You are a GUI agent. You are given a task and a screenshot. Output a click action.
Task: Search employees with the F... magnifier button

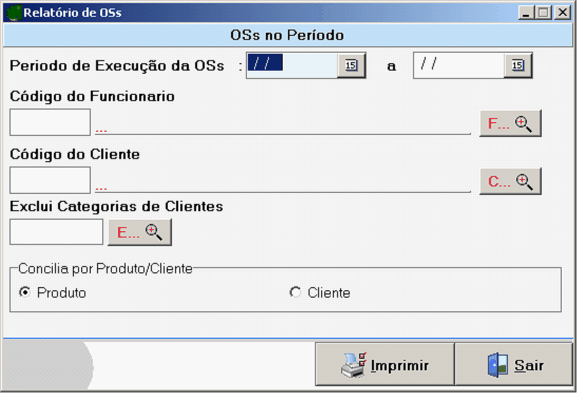[x=510, y=123]
